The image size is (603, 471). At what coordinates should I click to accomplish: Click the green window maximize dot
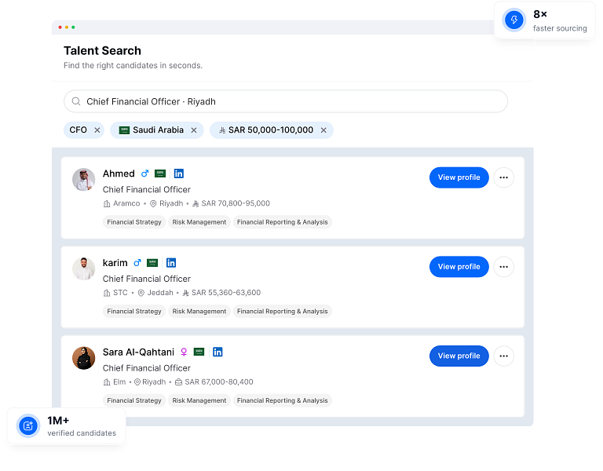click(73, 27)
